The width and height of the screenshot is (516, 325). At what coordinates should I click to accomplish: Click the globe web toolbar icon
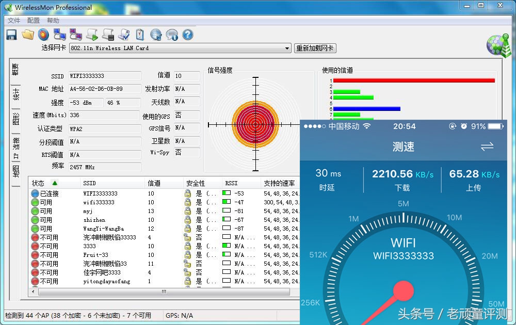click(155, 35)
